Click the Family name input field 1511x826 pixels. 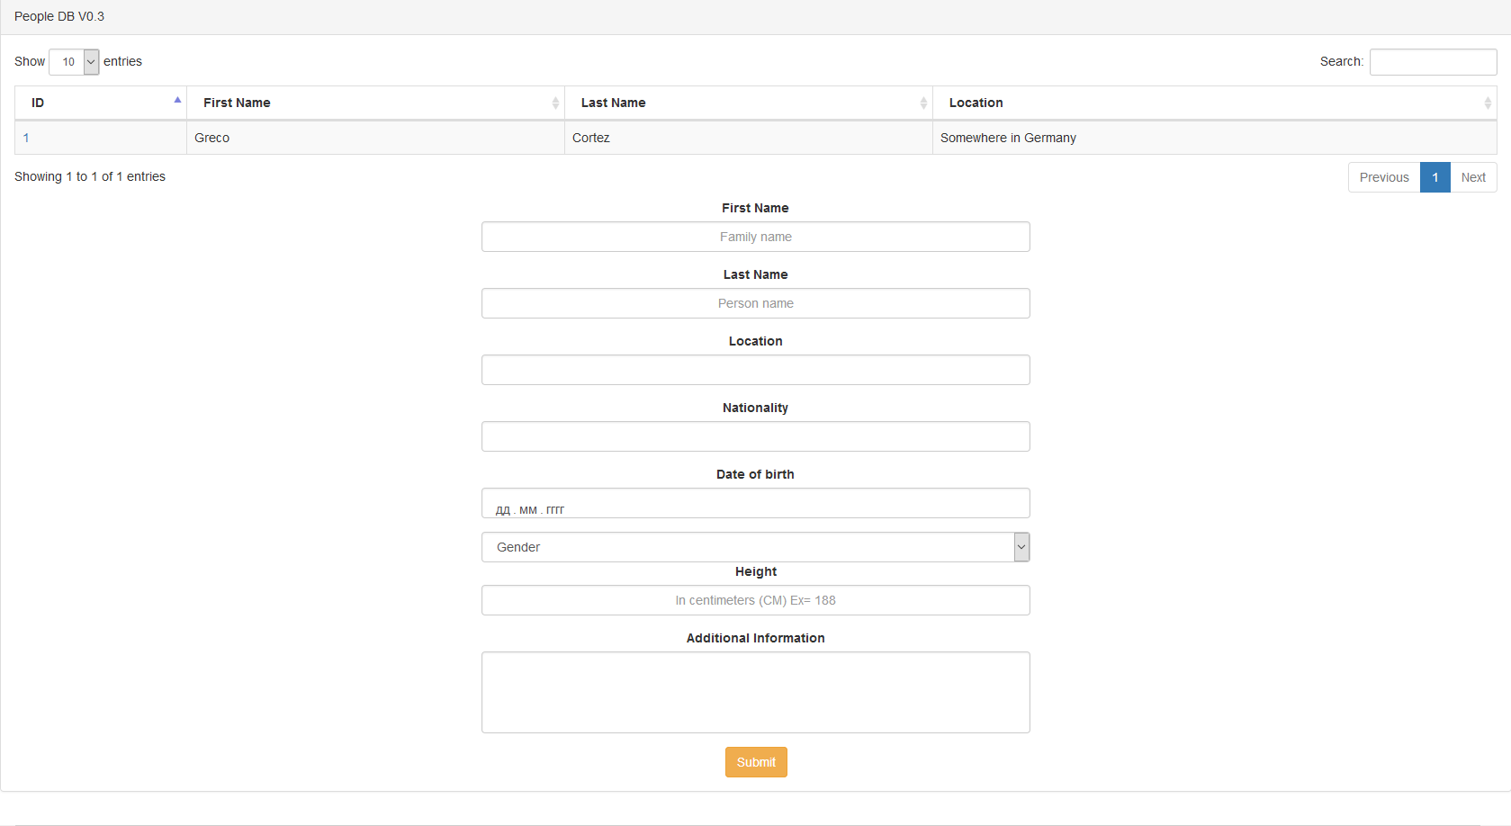(x=755, y=237)
